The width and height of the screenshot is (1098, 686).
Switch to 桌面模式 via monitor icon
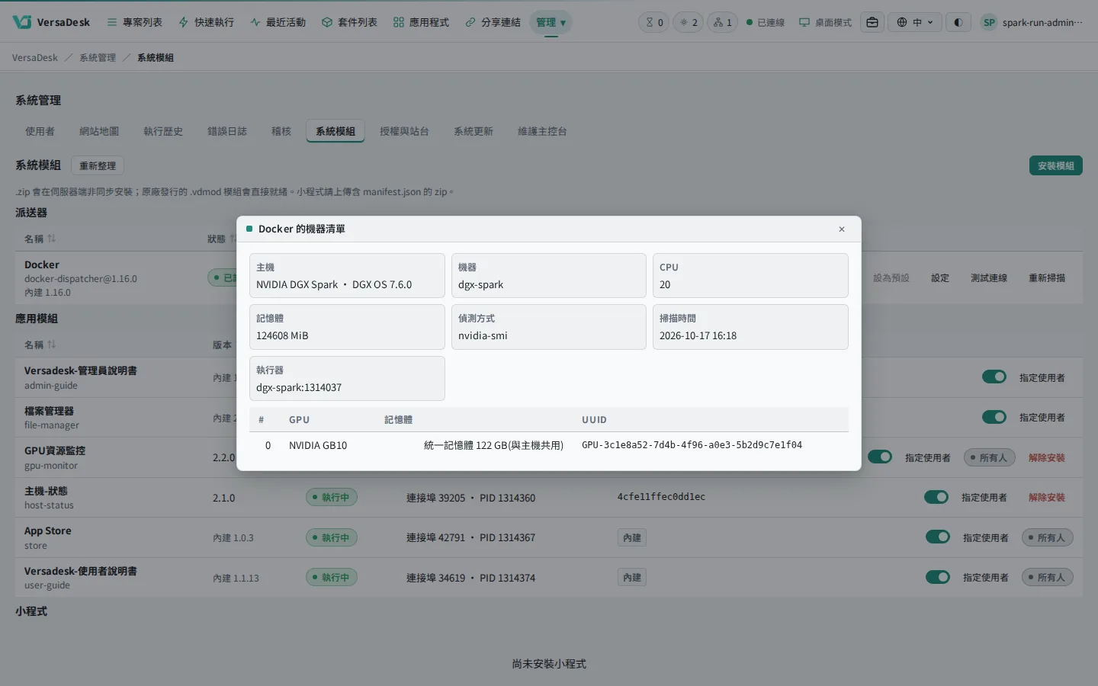[x=825, y=22]
